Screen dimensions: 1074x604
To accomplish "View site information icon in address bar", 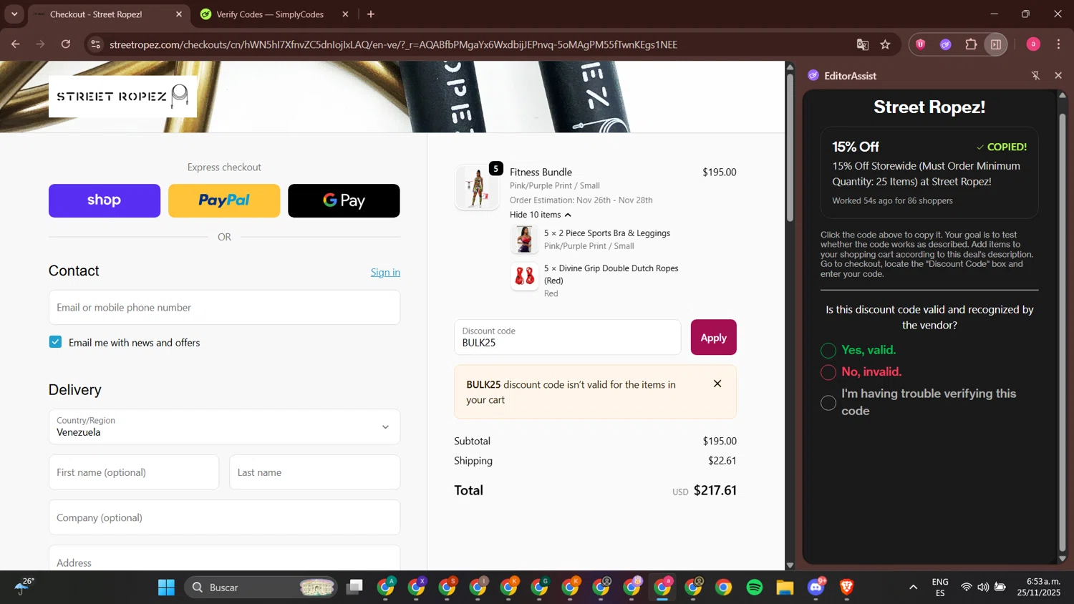I will pyautogui.click(x=95, y=44).
